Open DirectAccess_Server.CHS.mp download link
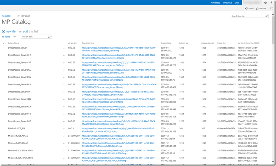 pyautogui.click(x=119, y=56)
